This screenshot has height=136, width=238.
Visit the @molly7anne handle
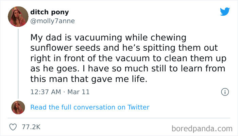click(x=52, y=21)
